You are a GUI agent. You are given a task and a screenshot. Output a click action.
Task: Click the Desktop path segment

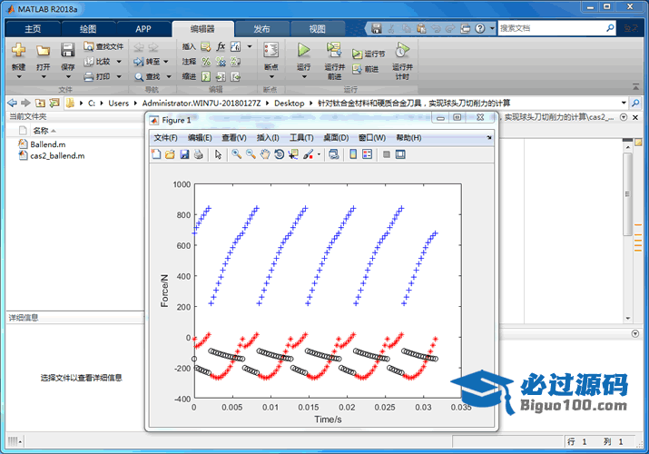(x=289, y=103)
